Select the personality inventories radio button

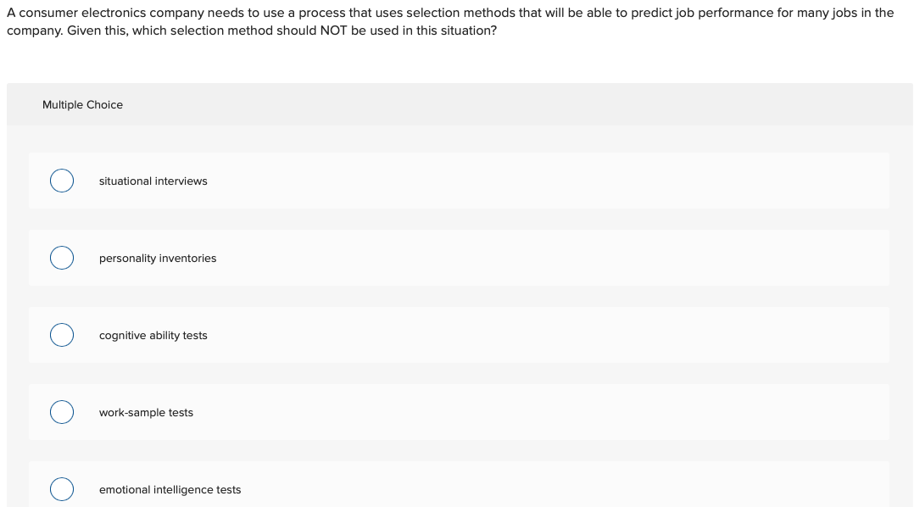[x=61, y=258]
